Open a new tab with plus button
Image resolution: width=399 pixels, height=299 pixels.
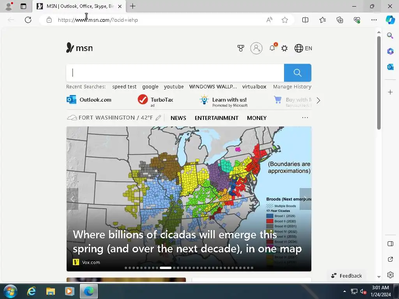tap(132, 6)
